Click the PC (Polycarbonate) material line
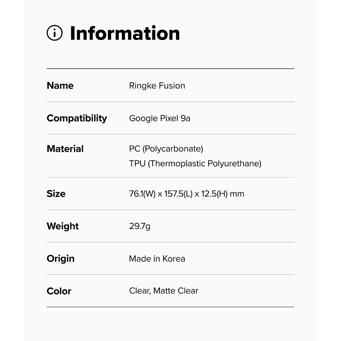This screenshot has height=341, width=341. pyautogui.click(x=166, y=149)
